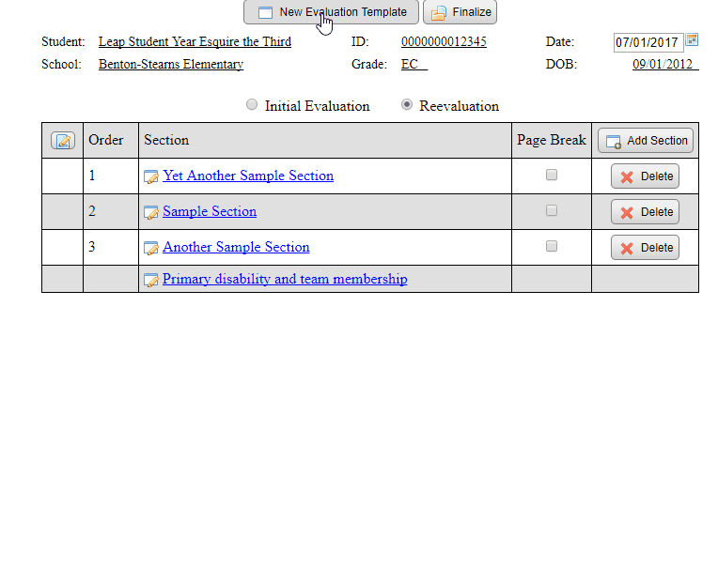
Task: Click the Date input field
Action: (x=647, y=42)
